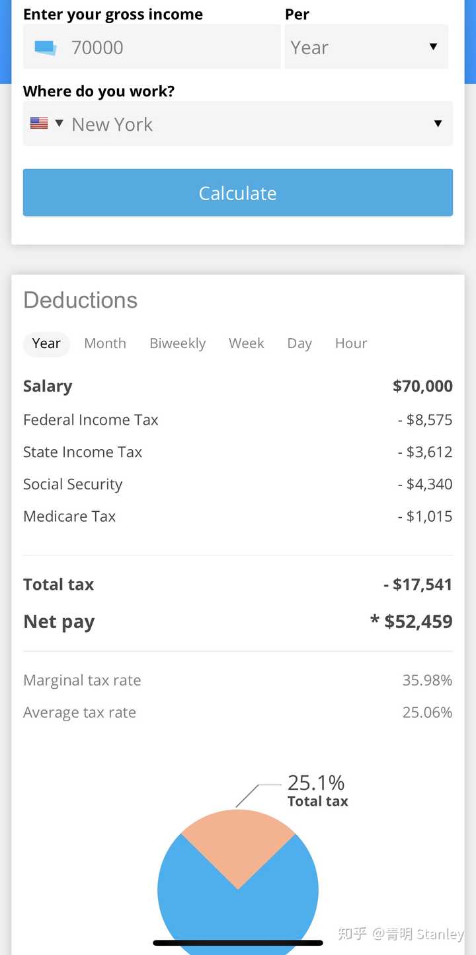The width and height of the screenshot is (476, 955).
Task: Switch to the Hour deductions tab
Action: pos(350,344)
